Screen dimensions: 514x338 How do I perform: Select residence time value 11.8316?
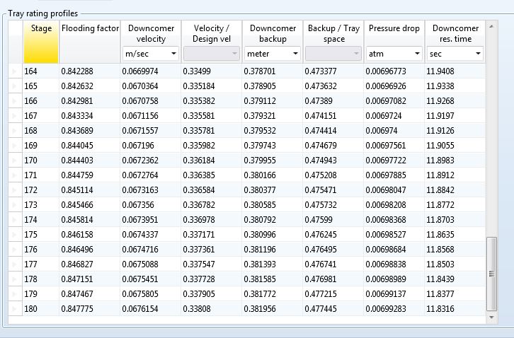(x=455, y=308)
